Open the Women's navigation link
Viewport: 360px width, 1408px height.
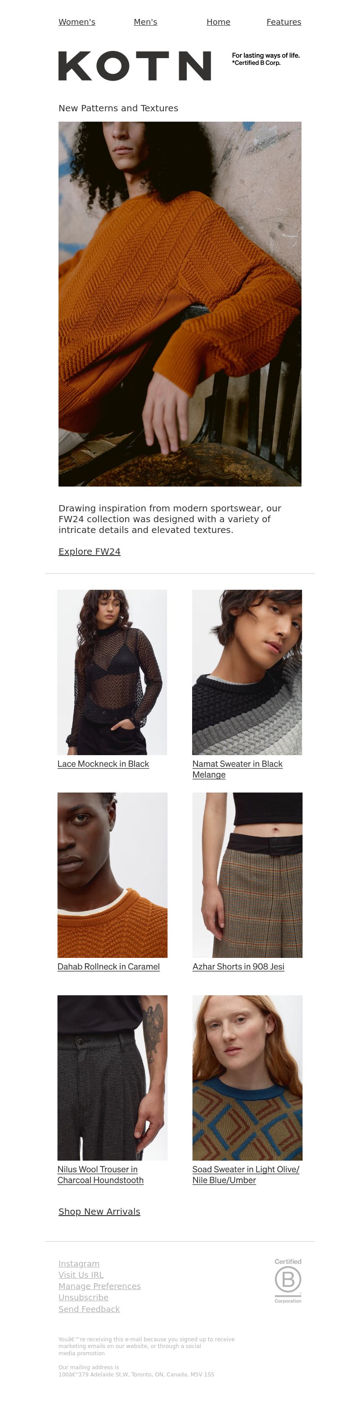(x=77, y=22)
